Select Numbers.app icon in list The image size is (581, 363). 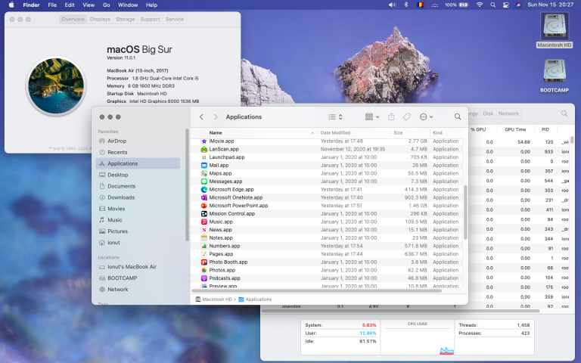tap(204, 246)
